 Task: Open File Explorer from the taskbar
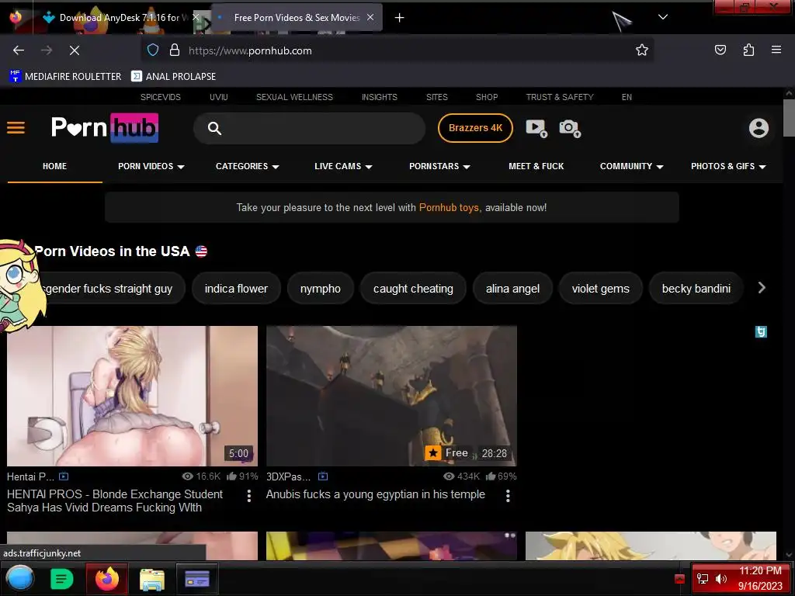[x=151, y=579]
